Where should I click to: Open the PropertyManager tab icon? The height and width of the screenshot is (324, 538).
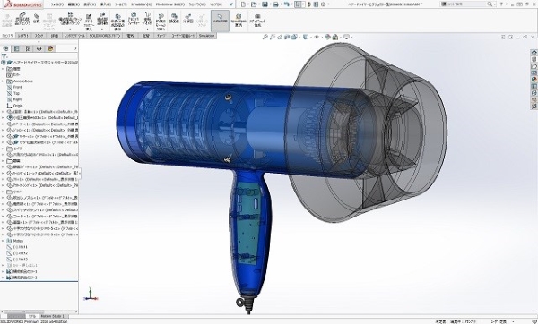click(16, 48)
